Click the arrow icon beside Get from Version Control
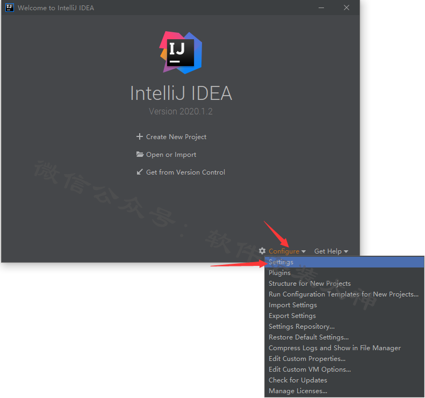Screen dimensions: 425x398 (x=140, y=172)
